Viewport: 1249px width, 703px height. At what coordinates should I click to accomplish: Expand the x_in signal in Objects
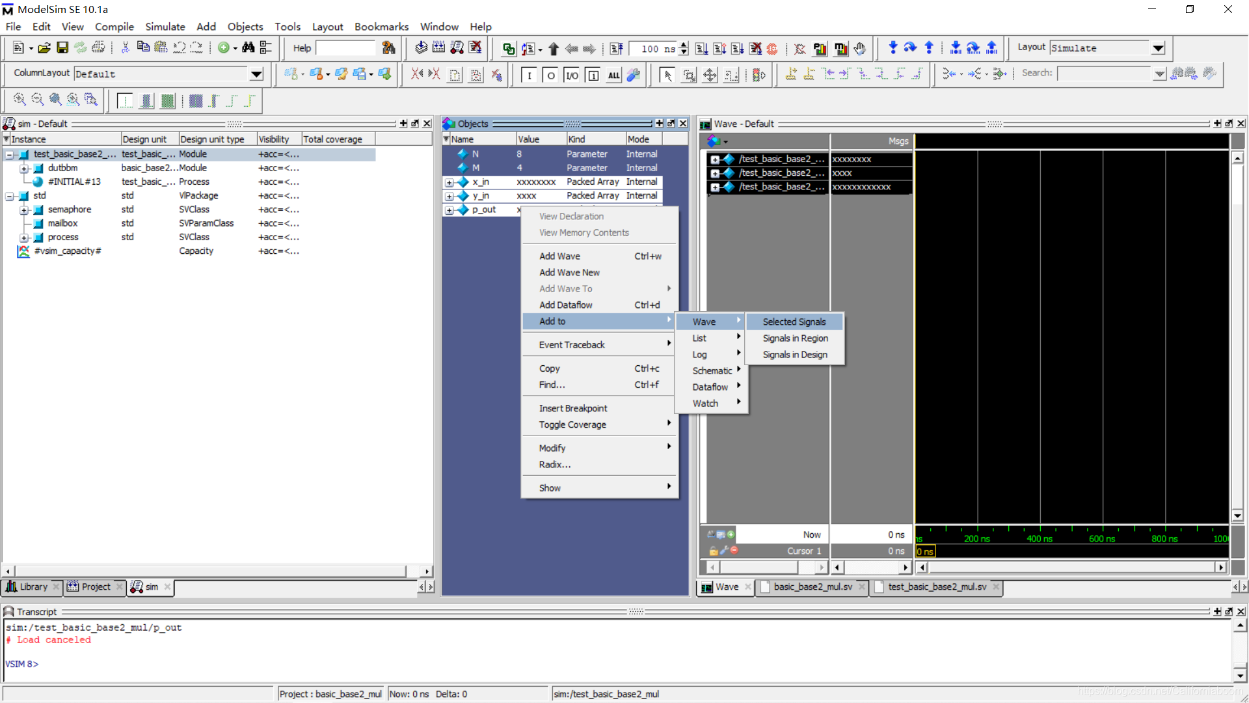(x=450, y=182)
